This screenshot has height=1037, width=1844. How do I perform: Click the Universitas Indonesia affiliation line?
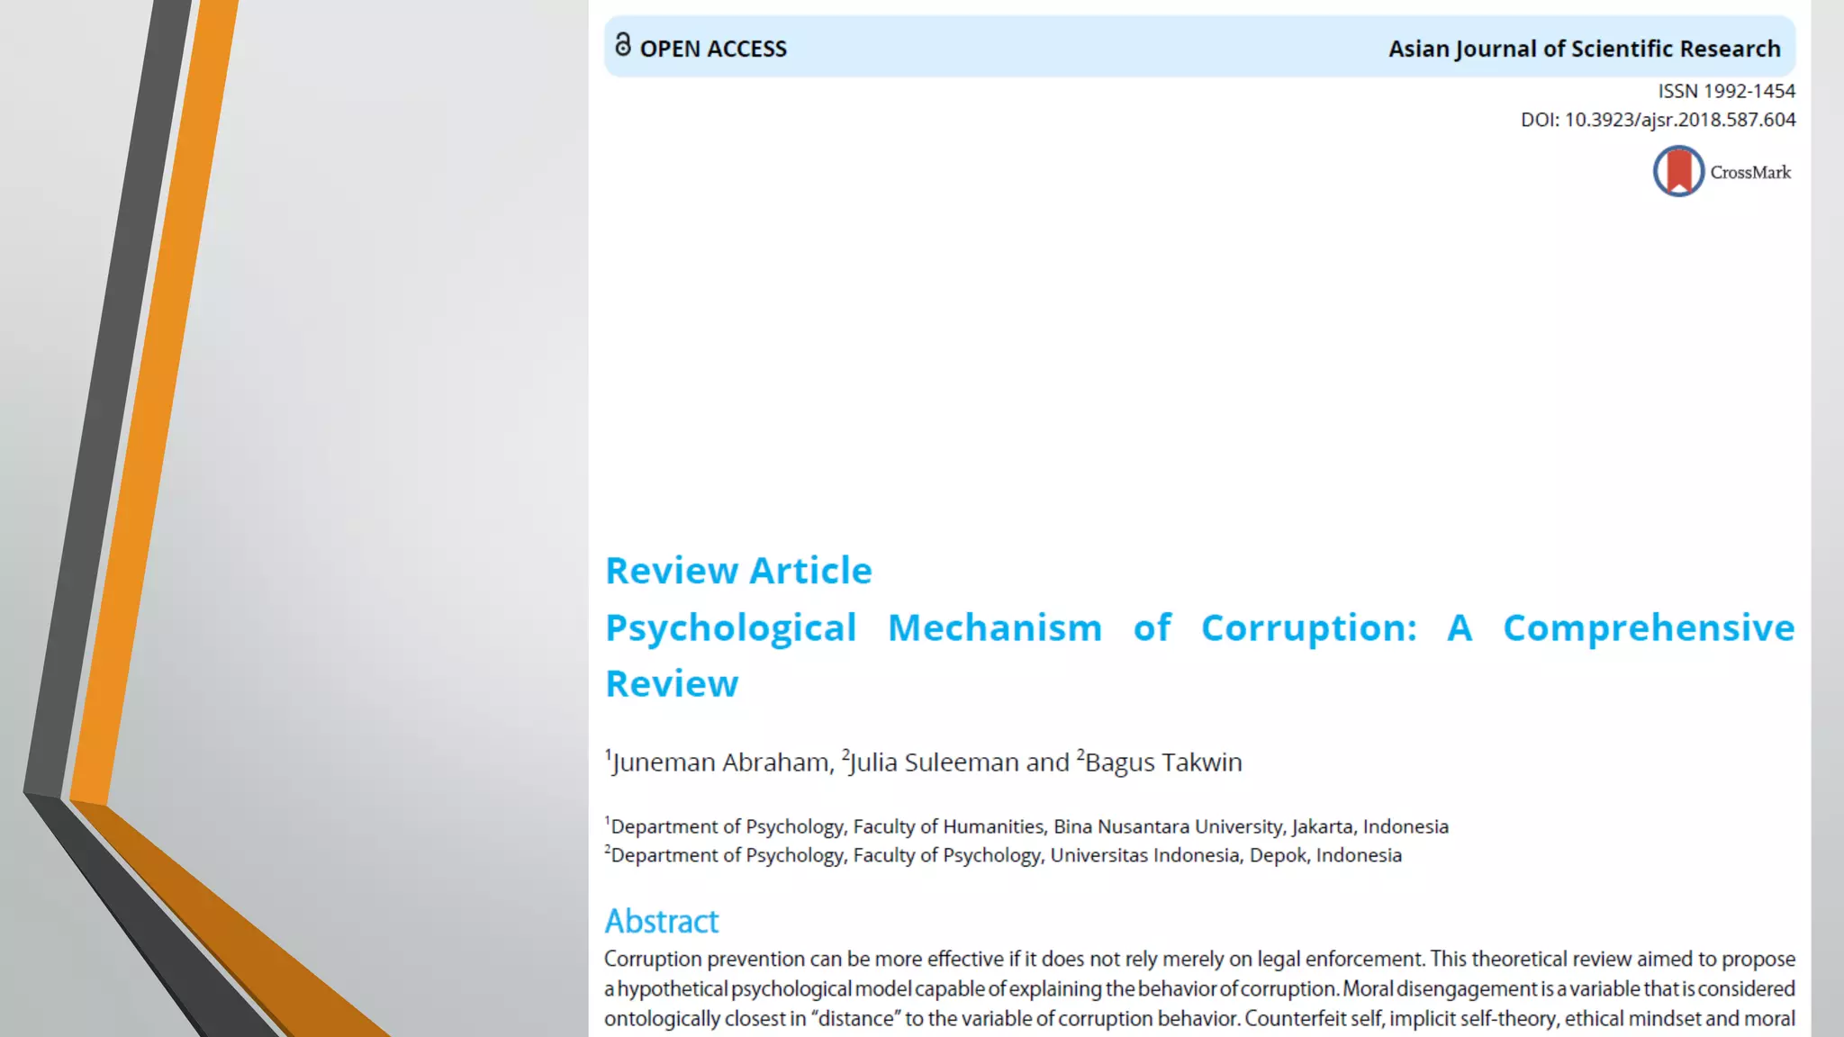click(x=1005, y=855)
